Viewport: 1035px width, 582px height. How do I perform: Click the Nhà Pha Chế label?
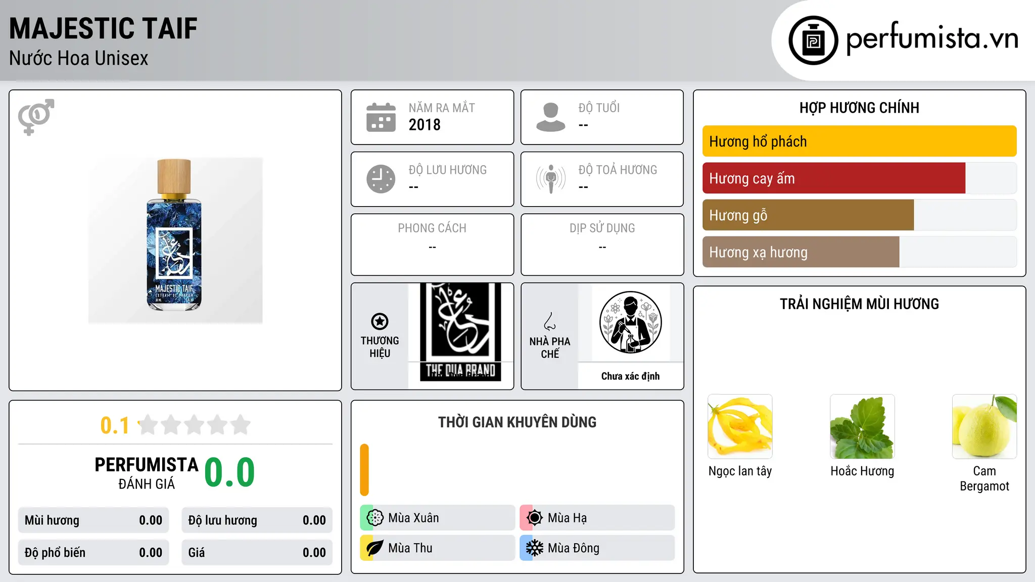[550, 348]
